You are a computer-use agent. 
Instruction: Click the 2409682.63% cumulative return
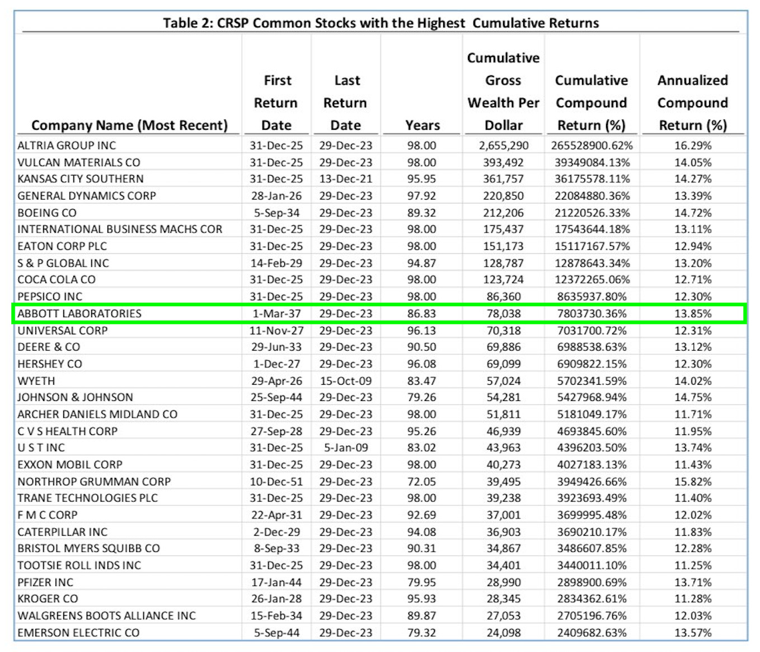[592, 633]
